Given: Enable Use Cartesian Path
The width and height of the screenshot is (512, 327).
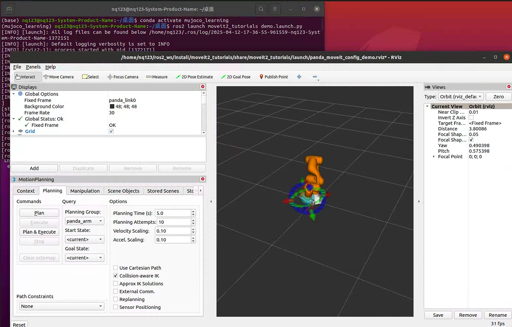Looking at the screenshot, I should click(x=116, y=268).
